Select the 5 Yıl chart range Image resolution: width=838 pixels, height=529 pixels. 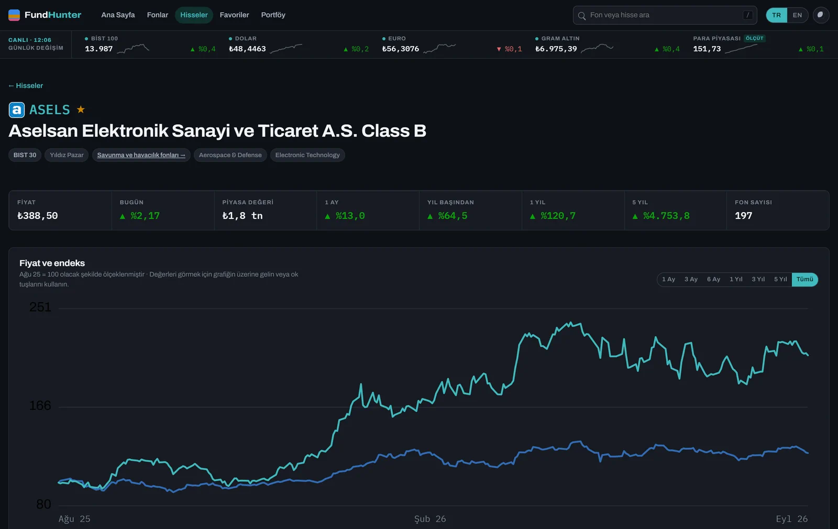pyautogui.click(x=780, y=279)
